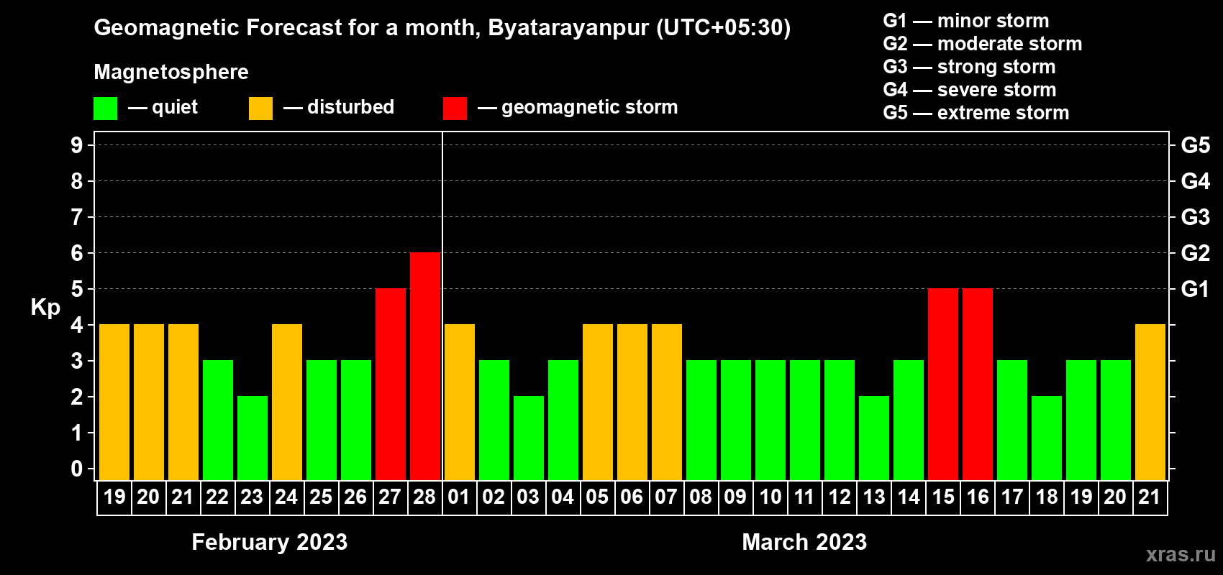
Task: Click the G3 right axis label
Action: pyautogui.click(x=1196, y=217)
